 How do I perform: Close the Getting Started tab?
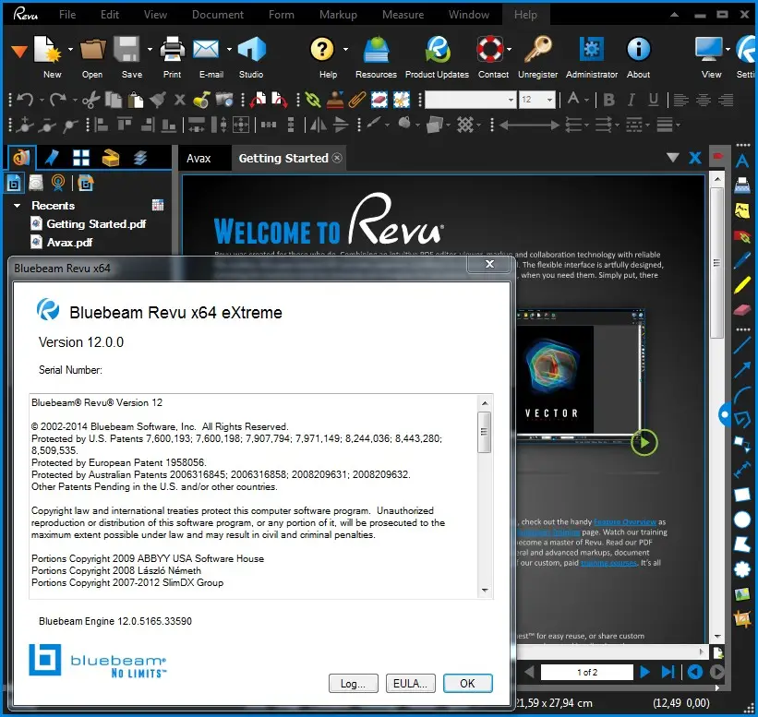tap(337, 158)
